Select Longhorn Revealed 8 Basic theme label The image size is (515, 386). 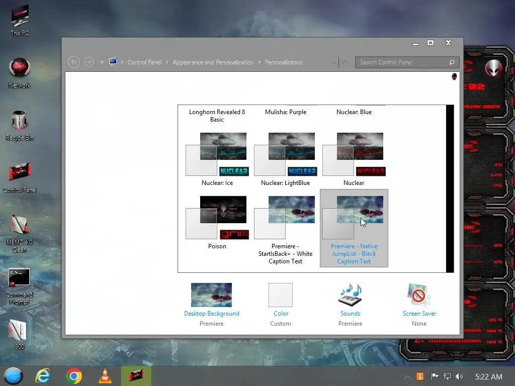(x=217, y=116)
